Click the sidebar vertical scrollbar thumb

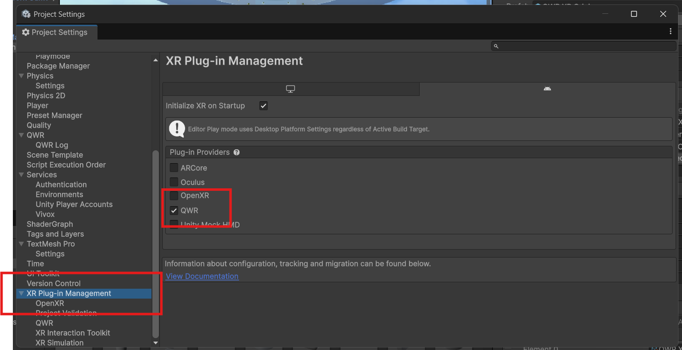pos(156,244)
